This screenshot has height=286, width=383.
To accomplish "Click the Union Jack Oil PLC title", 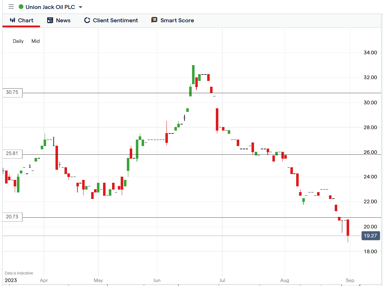I will pyautogui.click(x=50, y=7).
